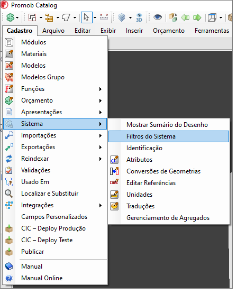Toggle the eye visibility icon in toolbar

click(158, 17)
